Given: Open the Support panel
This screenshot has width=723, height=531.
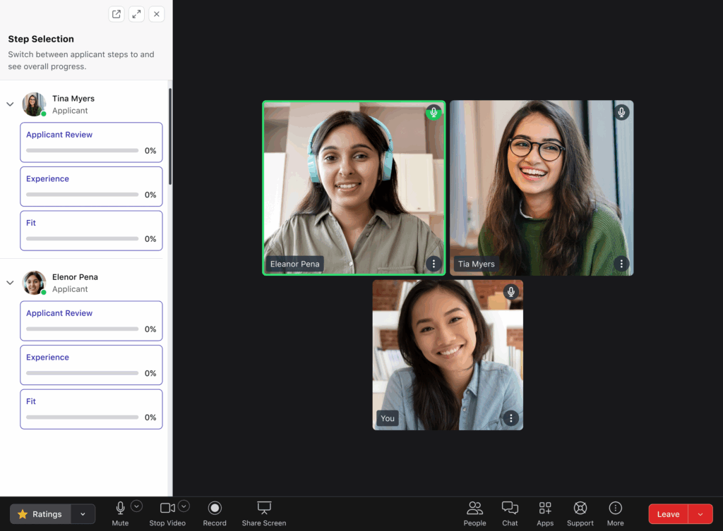Looking at the screenshot, I should click(580, 513).
